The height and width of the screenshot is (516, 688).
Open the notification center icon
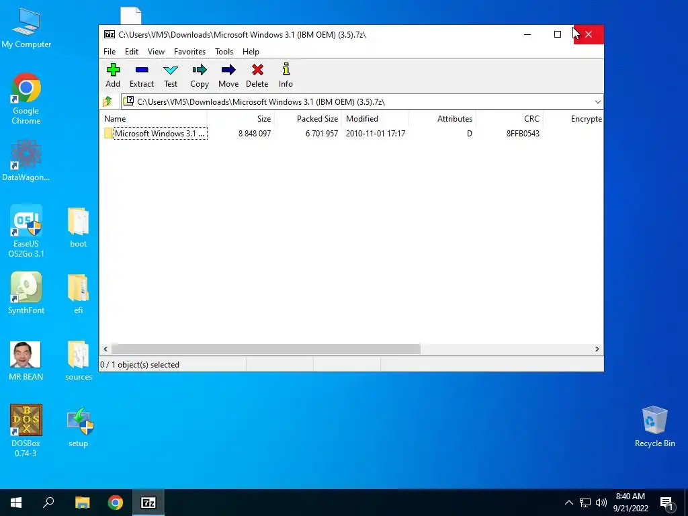coord(666,503)
